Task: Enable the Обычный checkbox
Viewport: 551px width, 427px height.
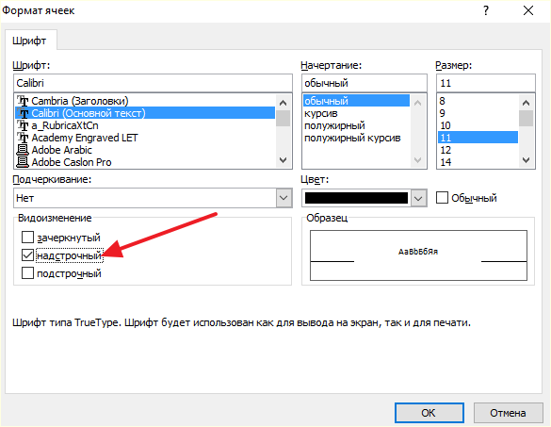Action: click(442, 198)
